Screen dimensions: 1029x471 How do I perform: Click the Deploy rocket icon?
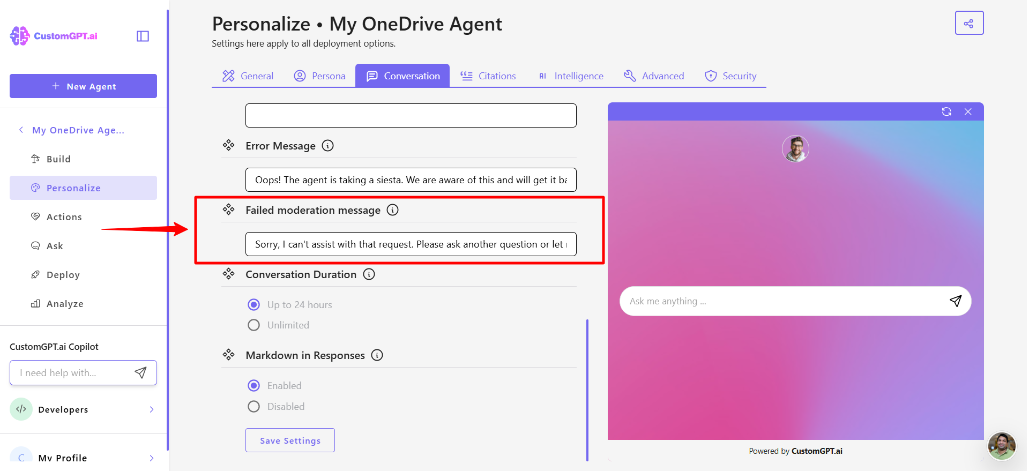pos(35,274)
